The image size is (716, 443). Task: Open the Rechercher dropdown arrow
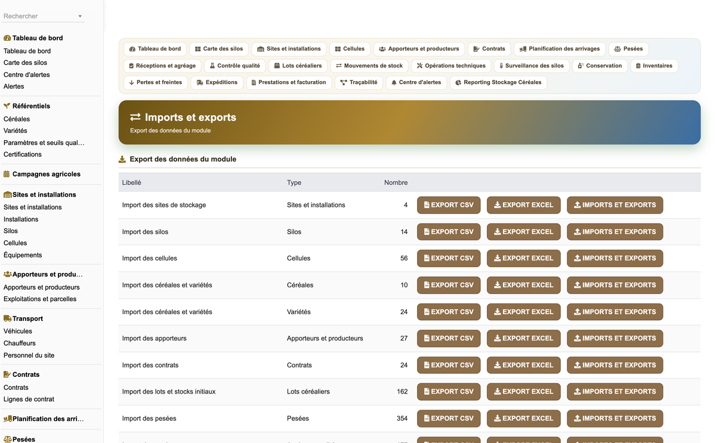coord(80,16)
